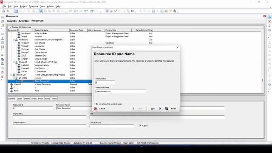Open Print Preview from the toolbar
Screen dimensions: 272x153
[8, 11]
